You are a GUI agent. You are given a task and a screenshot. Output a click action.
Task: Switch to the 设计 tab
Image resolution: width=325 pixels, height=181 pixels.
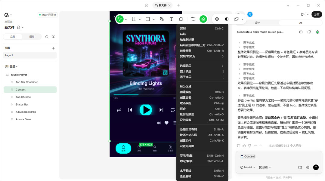pos(257,23)
